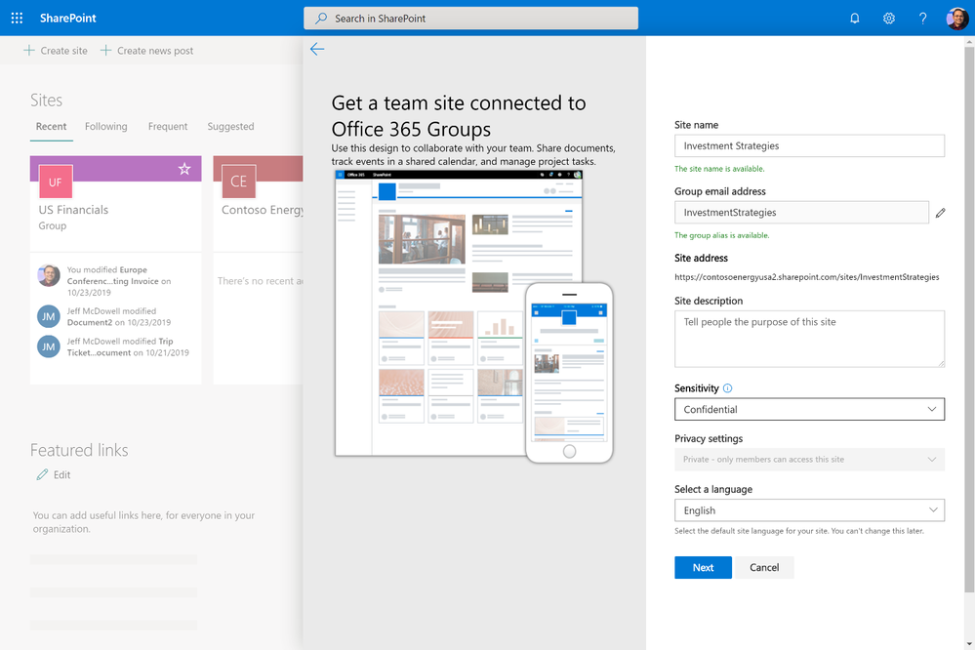This screenshot has width=975, height=650.
Task: Click the Site name input field
Action: click(x=809, y=145)
